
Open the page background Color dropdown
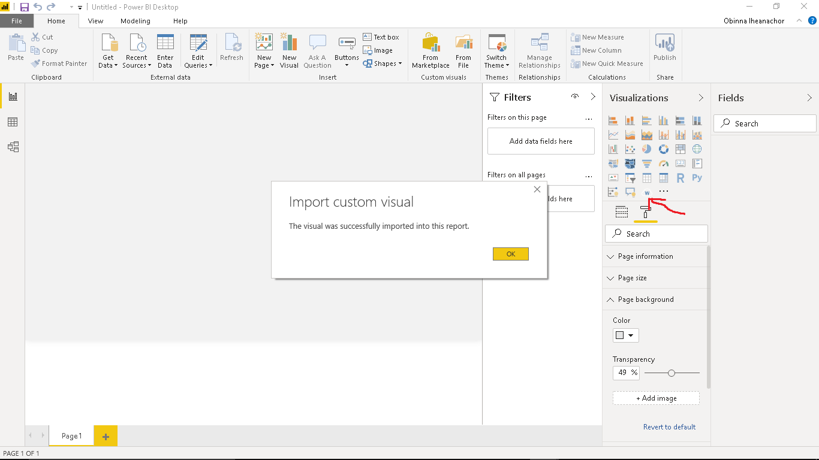(625, 335)
